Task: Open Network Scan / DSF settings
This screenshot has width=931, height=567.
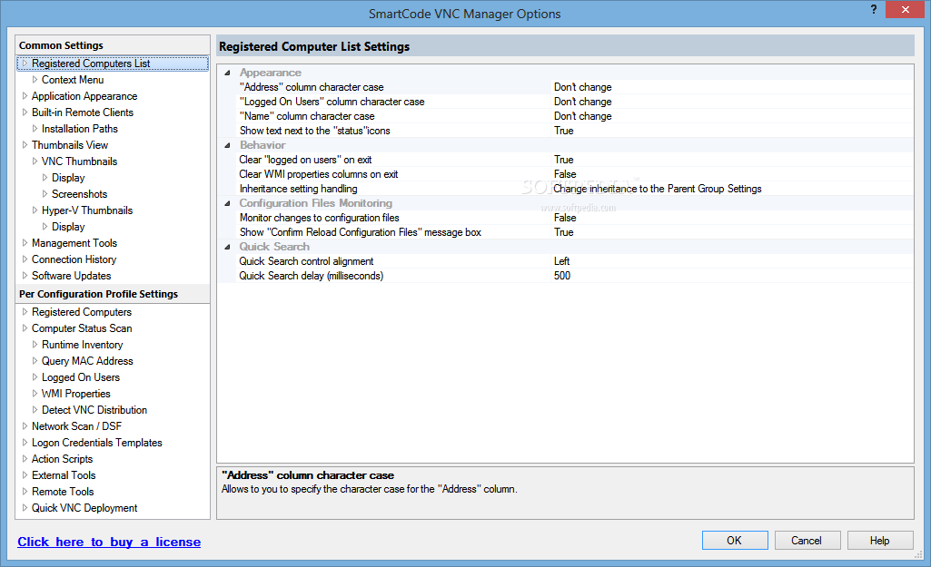Action: tap(76, 425)
